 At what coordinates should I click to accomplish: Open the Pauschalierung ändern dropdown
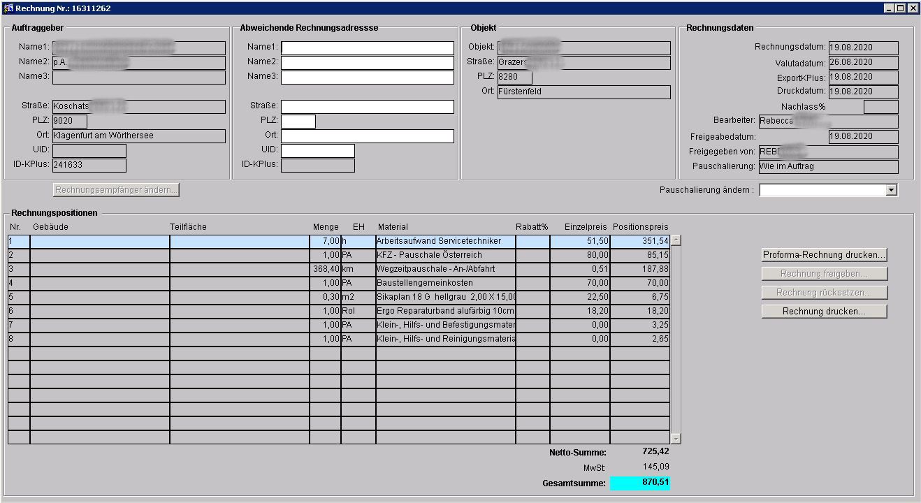click(890, 190)
